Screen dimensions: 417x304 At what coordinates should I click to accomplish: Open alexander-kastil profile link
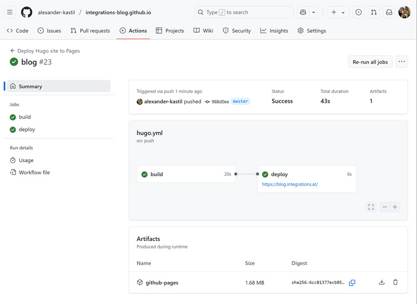coord(57,12)
